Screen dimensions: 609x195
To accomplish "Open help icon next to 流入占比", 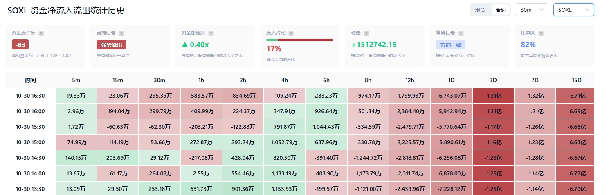I will click(291, 33).
